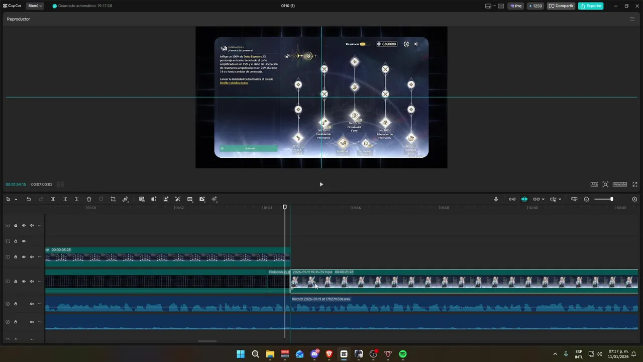
Task: Open the selection tool dropdown arrow
Action: 16,200
